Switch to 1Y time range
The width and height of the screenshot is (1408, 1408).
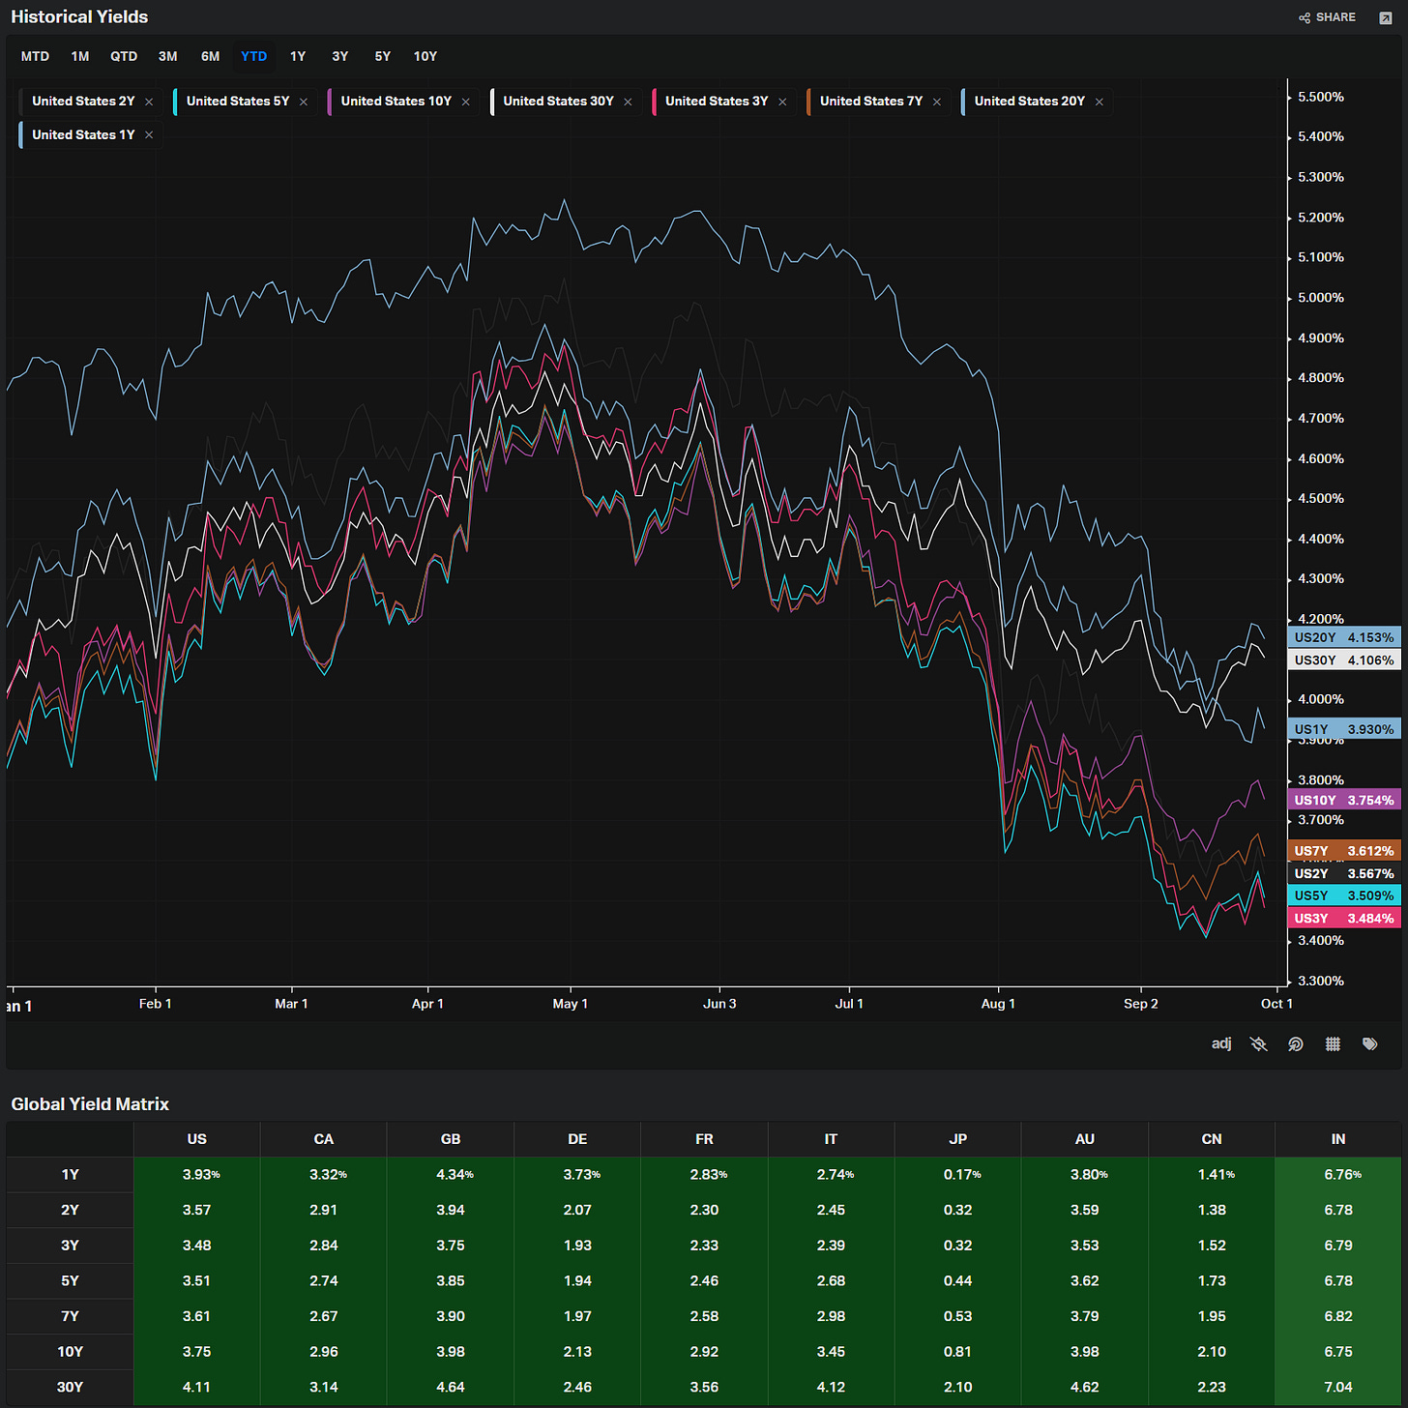(x=298, y=56)
